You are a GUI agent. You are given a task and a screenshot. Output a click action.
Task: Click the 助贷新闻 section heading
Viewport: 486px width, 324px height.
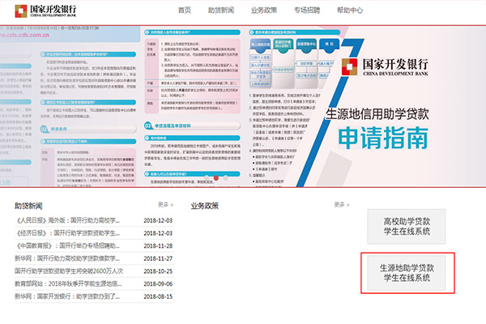pos(28,206)
